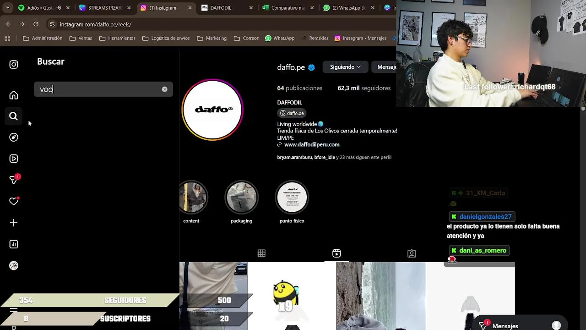586x330 pixels.
Task: Open Remsides bookmarks folder
Action: click(314, 38)
